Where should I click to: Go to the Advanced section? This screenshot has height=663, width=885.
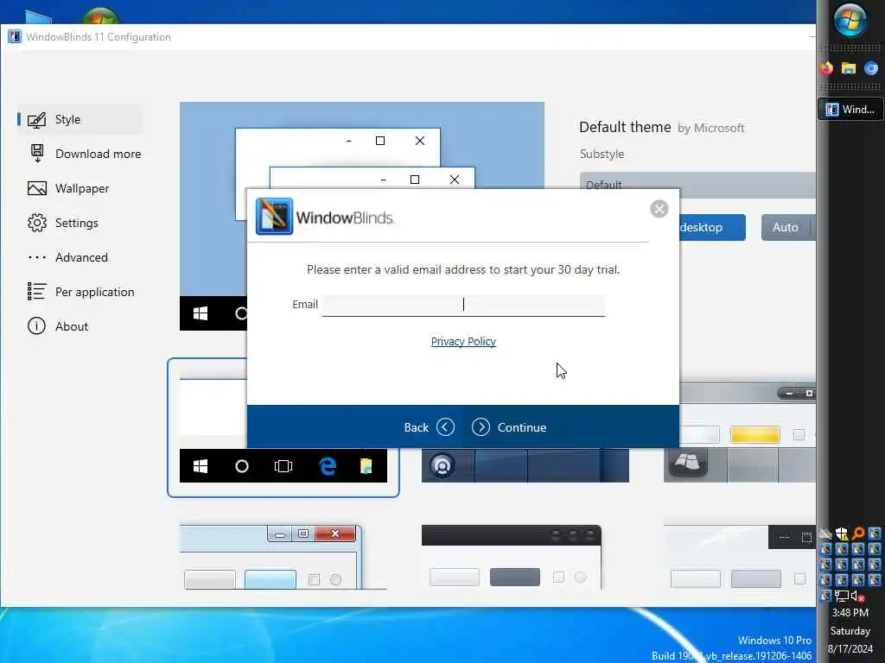80,257
